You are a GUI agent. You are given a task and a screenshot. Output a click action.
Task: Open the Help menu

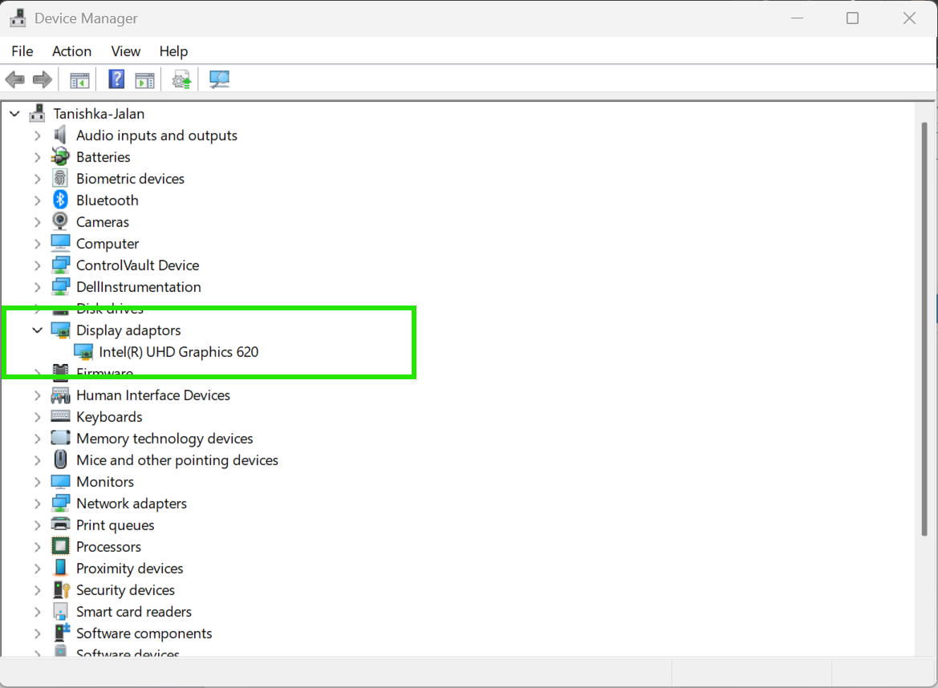(173, 51)
